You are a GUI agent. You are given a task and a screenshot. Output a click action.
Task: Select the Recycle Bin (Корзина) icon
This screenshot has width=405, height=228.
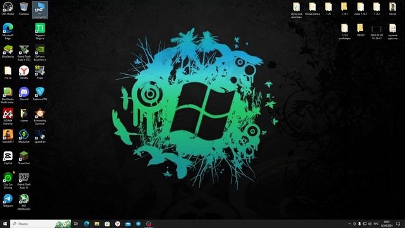[x=24, y=8]
